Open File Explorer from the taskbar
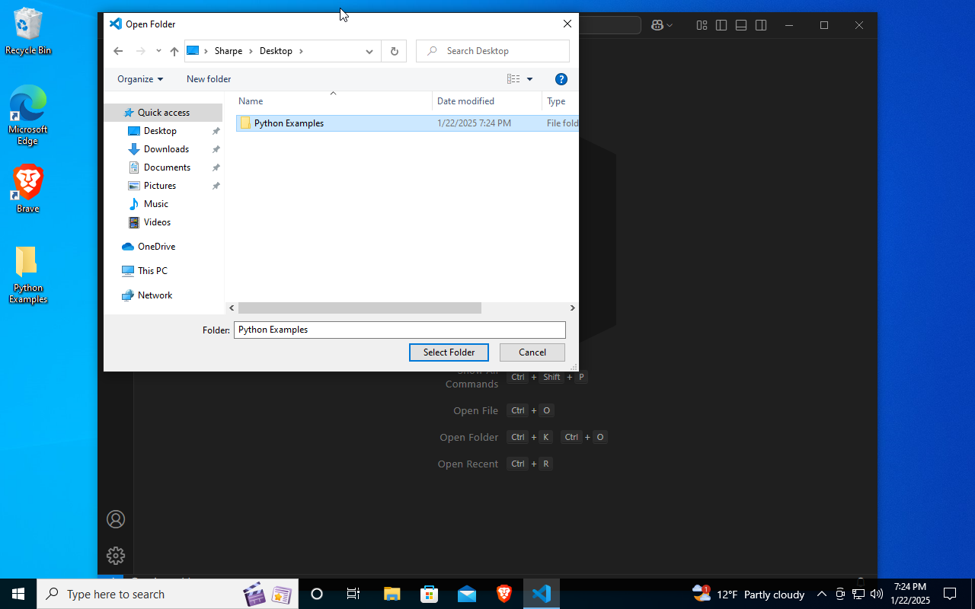The height and width of the screenshot is (609, 975). tap(392, 594)
